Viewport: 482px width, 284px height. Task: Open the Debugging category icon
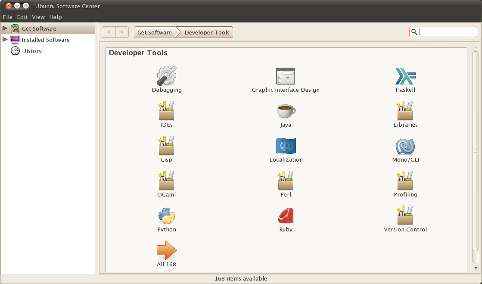pos(167,76)
